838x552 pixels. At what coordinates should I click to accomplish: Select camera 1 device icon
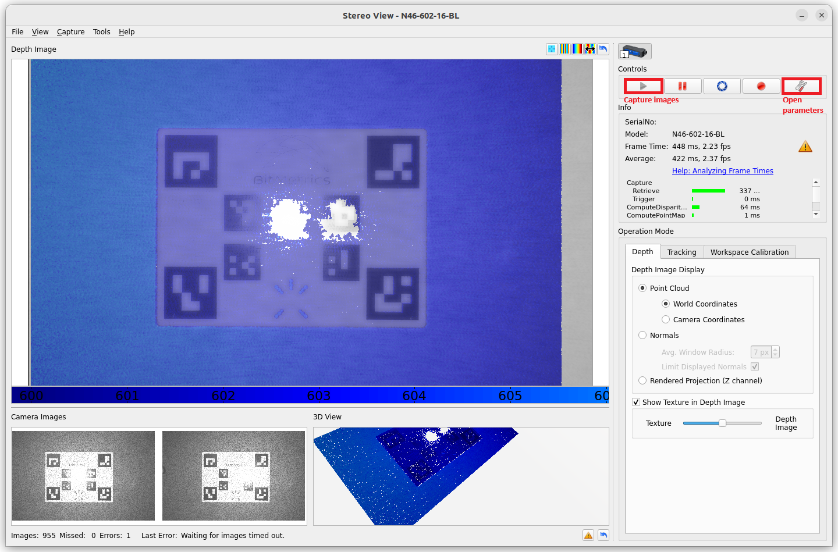[x=635, y=51]
